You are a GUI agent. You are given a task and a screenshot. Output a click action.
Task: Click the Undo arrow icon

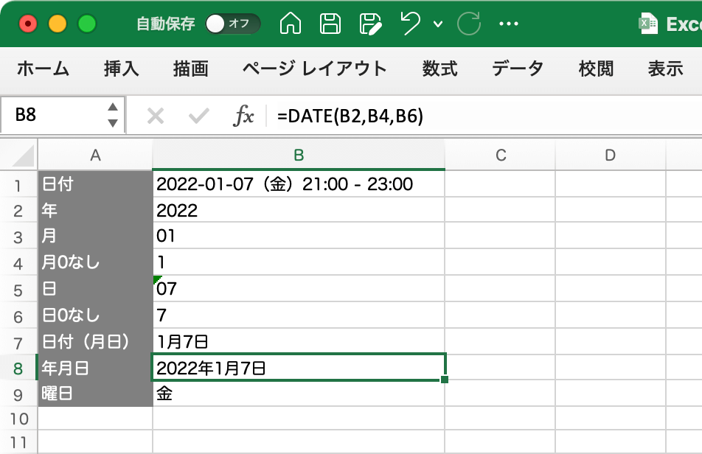411,24
